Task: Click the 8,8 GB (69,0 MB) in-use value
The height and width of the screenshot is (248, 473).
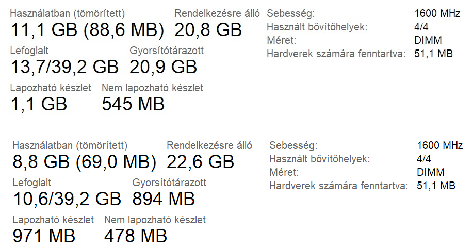Action: (85, 162)
